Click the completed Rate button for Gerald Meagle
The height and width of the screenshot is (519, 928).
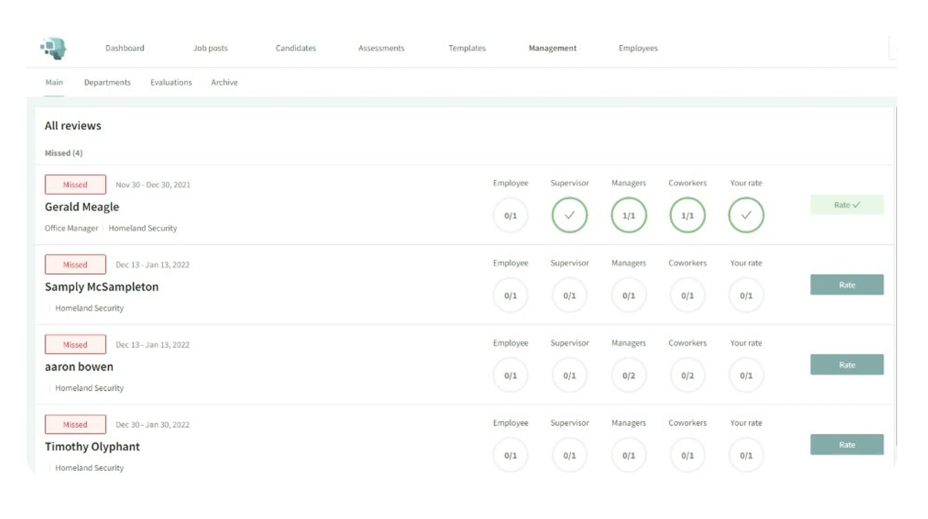(846, 205)
